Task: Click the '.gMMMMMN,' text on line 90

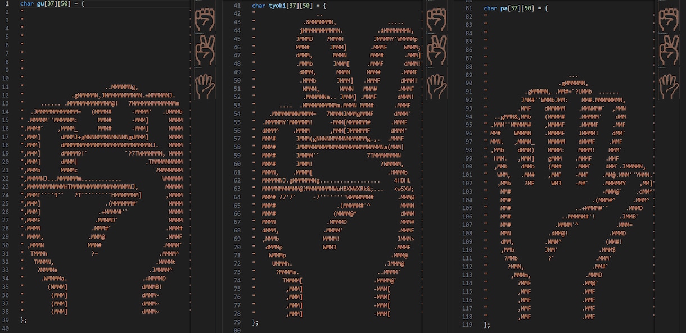Action: 572,83
